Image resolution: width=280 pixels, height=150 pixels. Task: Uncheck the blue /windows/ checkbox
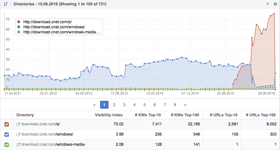pyautogui.click(x=7, y=134)
